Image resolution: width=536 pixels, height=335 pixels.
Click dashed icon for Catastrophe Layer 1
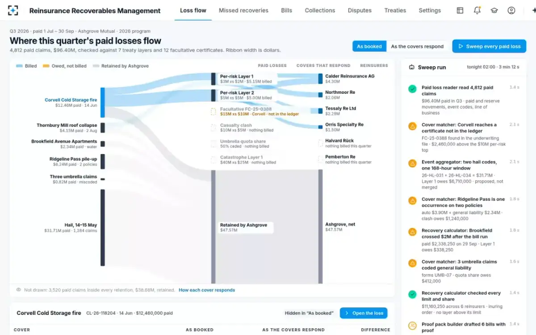coord(214,159)
